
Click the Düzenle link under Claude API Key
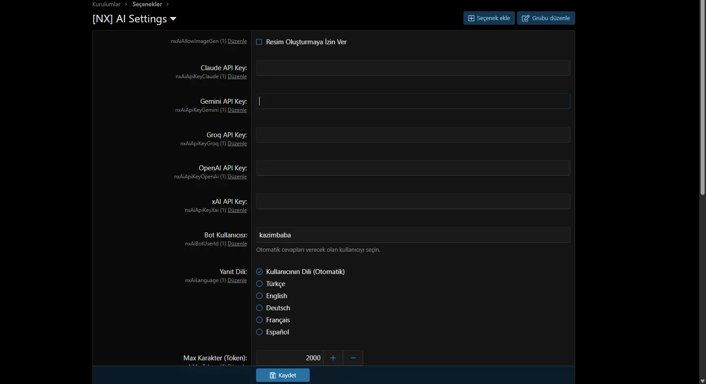tap(237, 76)
